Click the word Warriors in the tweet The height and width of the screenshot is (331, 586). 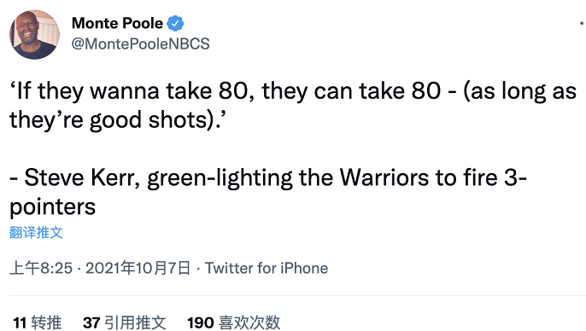pos(384,177)
